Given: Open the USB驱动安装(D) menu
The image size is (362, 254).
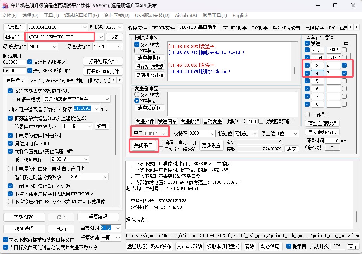Looking at the screenshot, I should [x=152, y=16].
